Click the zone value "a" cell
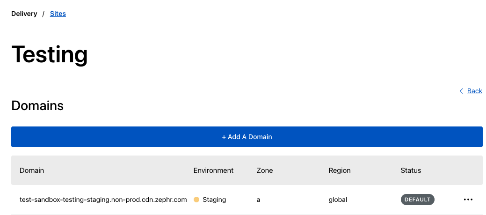 [258, 200]
